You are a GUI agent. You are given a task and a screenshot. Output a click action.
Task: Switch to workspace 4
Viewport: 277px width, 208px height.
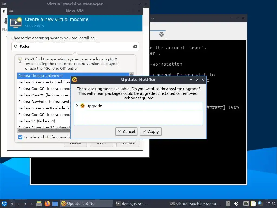coord(32,204)
